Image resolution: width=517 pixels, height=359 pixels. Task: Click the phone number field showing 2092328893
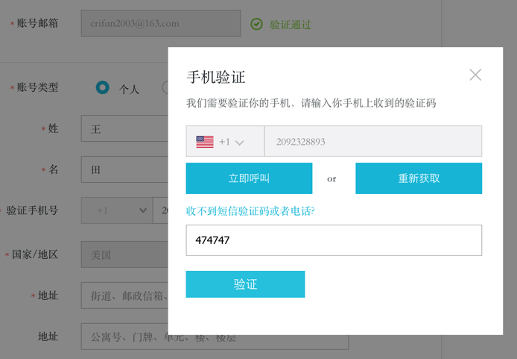[372, 142]
